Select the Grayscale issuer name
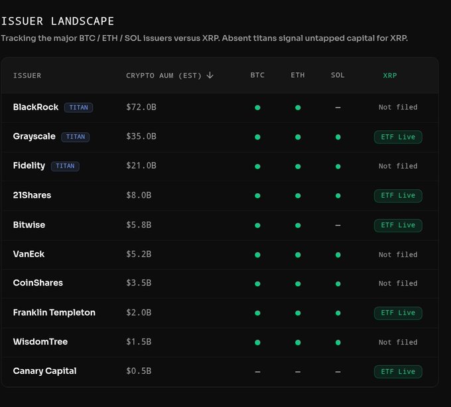The image size is (451, 407). tap(34, 136)
